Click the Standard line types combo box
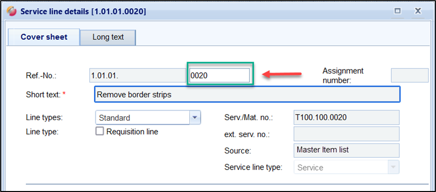 point(148,118)
